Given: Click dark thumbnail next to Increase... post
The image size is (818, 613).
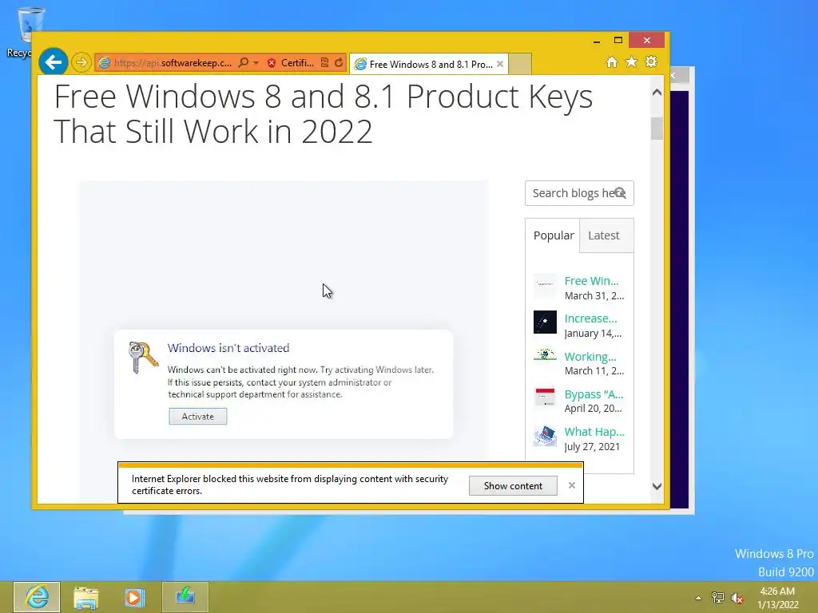Looking at the screenshot, I should [545, 322].
